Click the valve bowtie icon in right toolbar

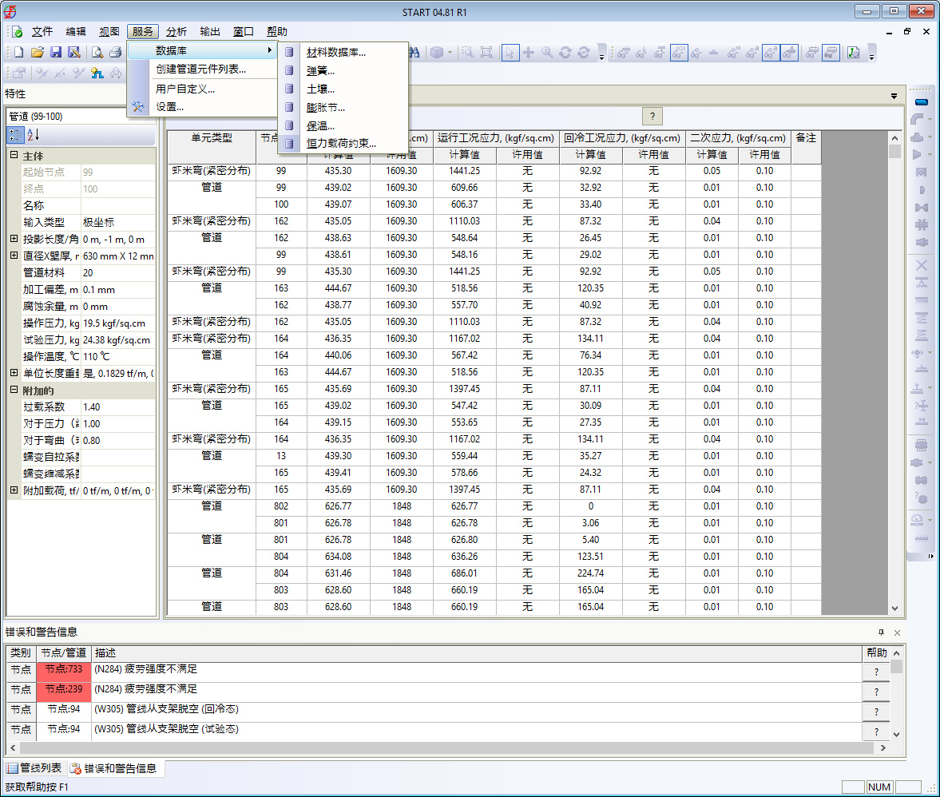pos(922,208)
